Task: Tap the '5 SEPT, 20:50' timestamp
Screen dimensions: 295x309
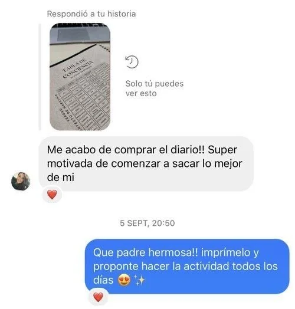Action: point(147,223)
